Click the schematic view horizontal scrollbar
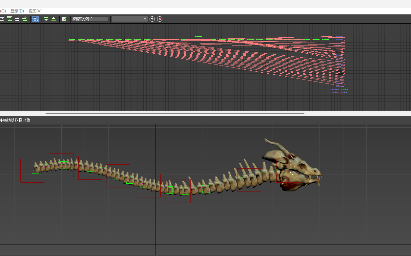This screenshot has width=411, height=256. [x=175, y=114]
